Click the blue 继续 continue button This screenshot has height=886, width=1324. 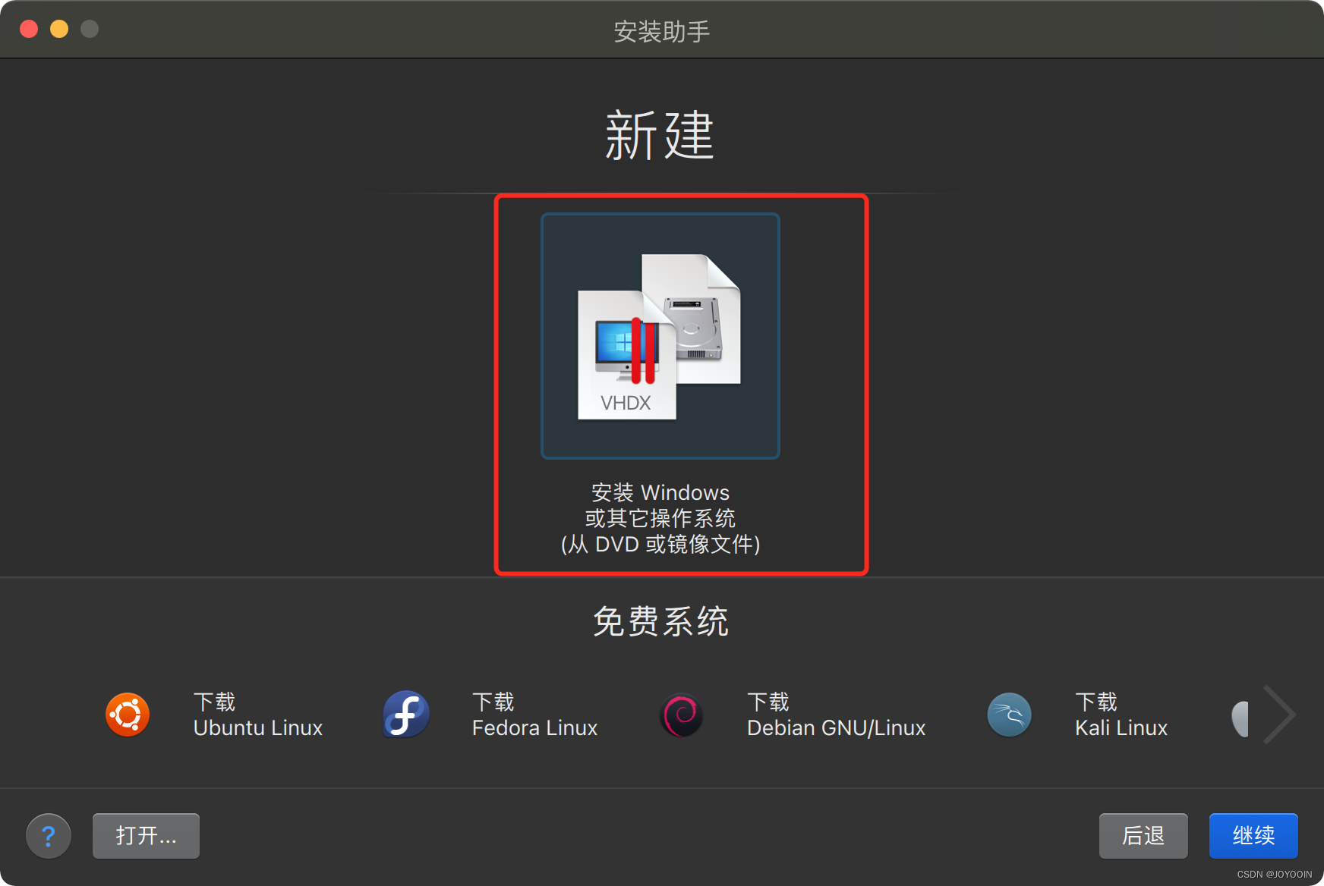[x=1253, y=836]
